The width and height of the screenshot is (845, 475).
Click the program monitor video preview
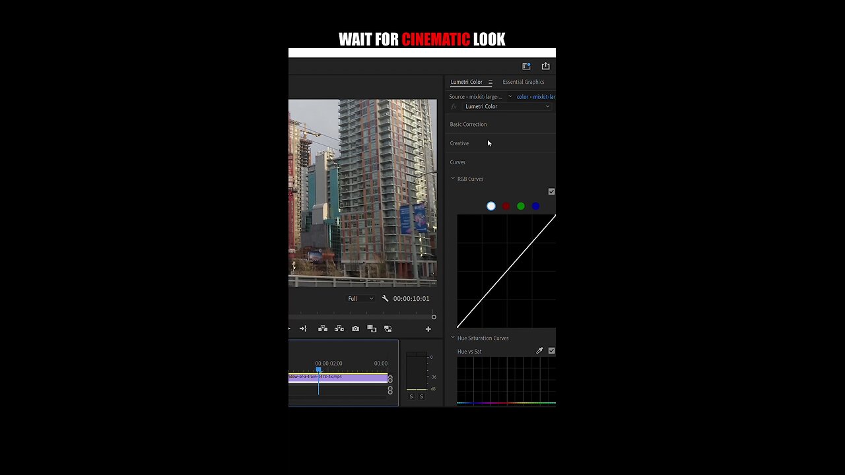362,193
